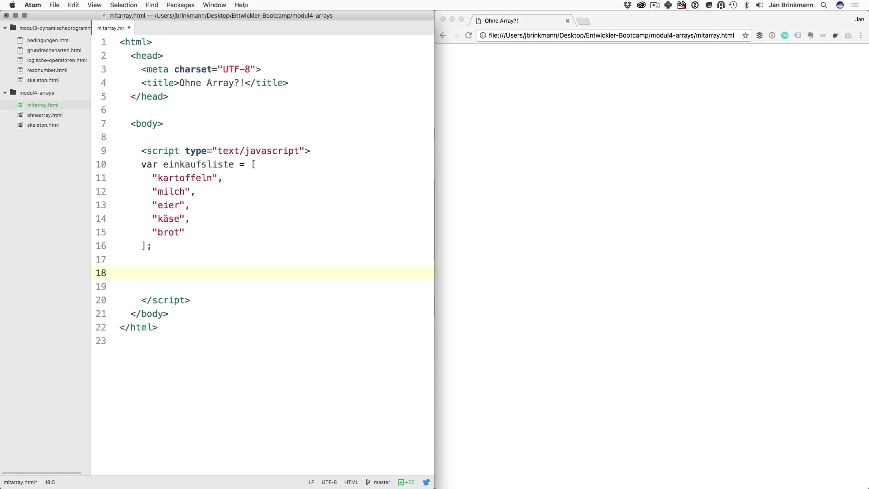Bookmark this page with the star icon
The height and width of the screenshot is (489, 869).
(x=745, y=35)
